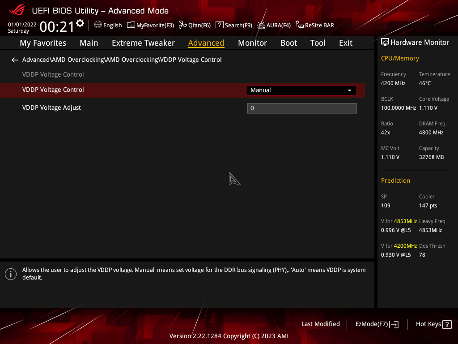Click Last Modified button
Screen dimensions: 458x344
(x=320, y=324)
